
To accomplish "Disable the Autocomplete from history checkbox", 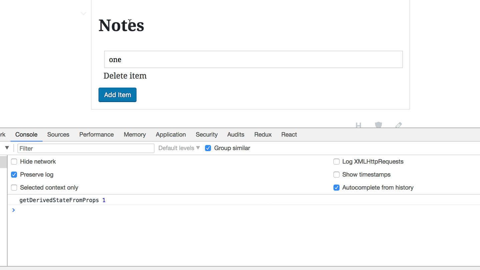I will 337,188.
